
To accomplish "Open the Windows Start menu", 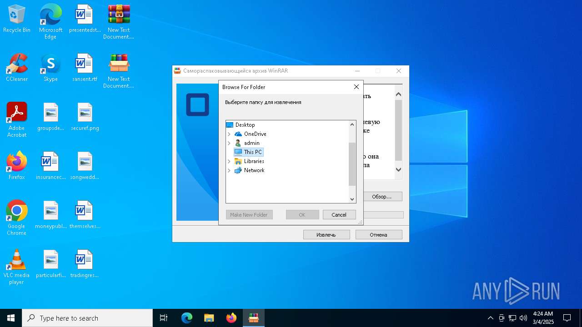I will click(x=11, y=318).
